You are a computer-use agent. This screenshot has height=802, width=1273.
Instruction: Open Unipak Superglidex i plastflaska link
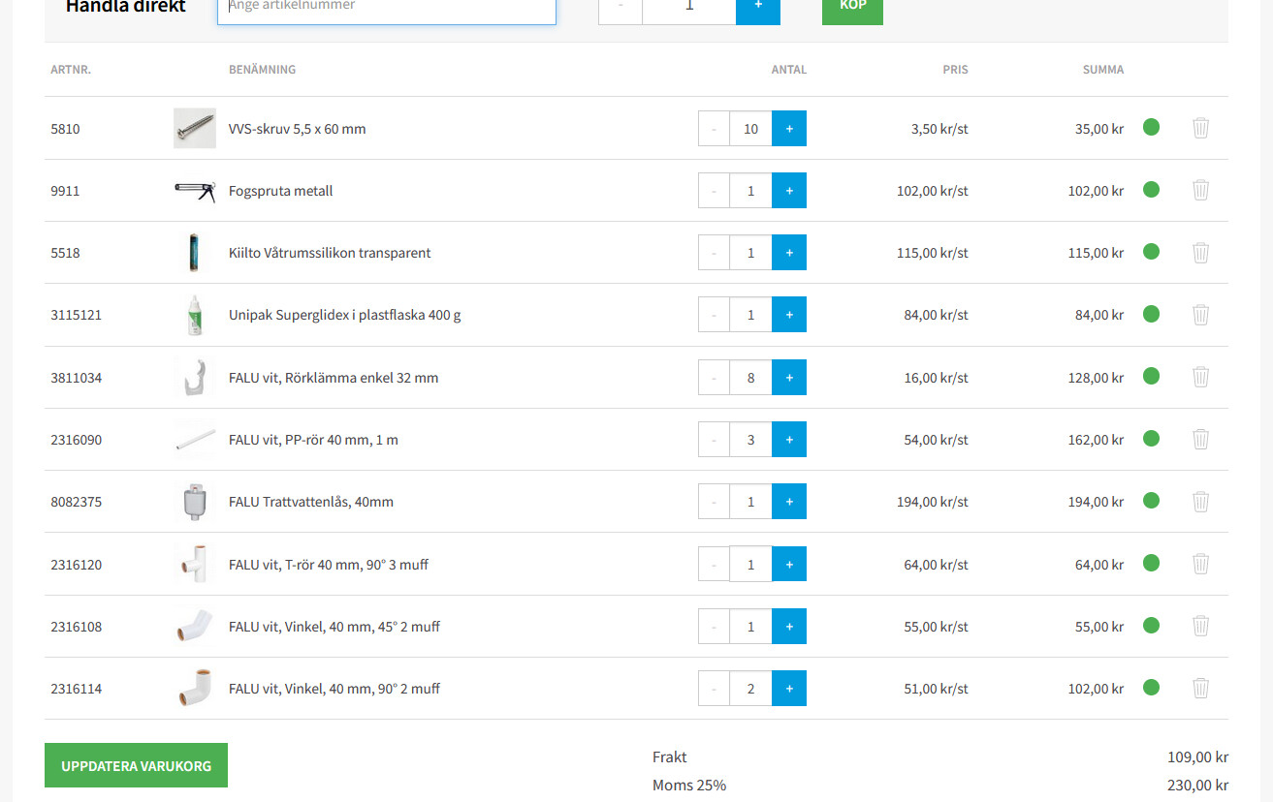(x=344, y=315)
